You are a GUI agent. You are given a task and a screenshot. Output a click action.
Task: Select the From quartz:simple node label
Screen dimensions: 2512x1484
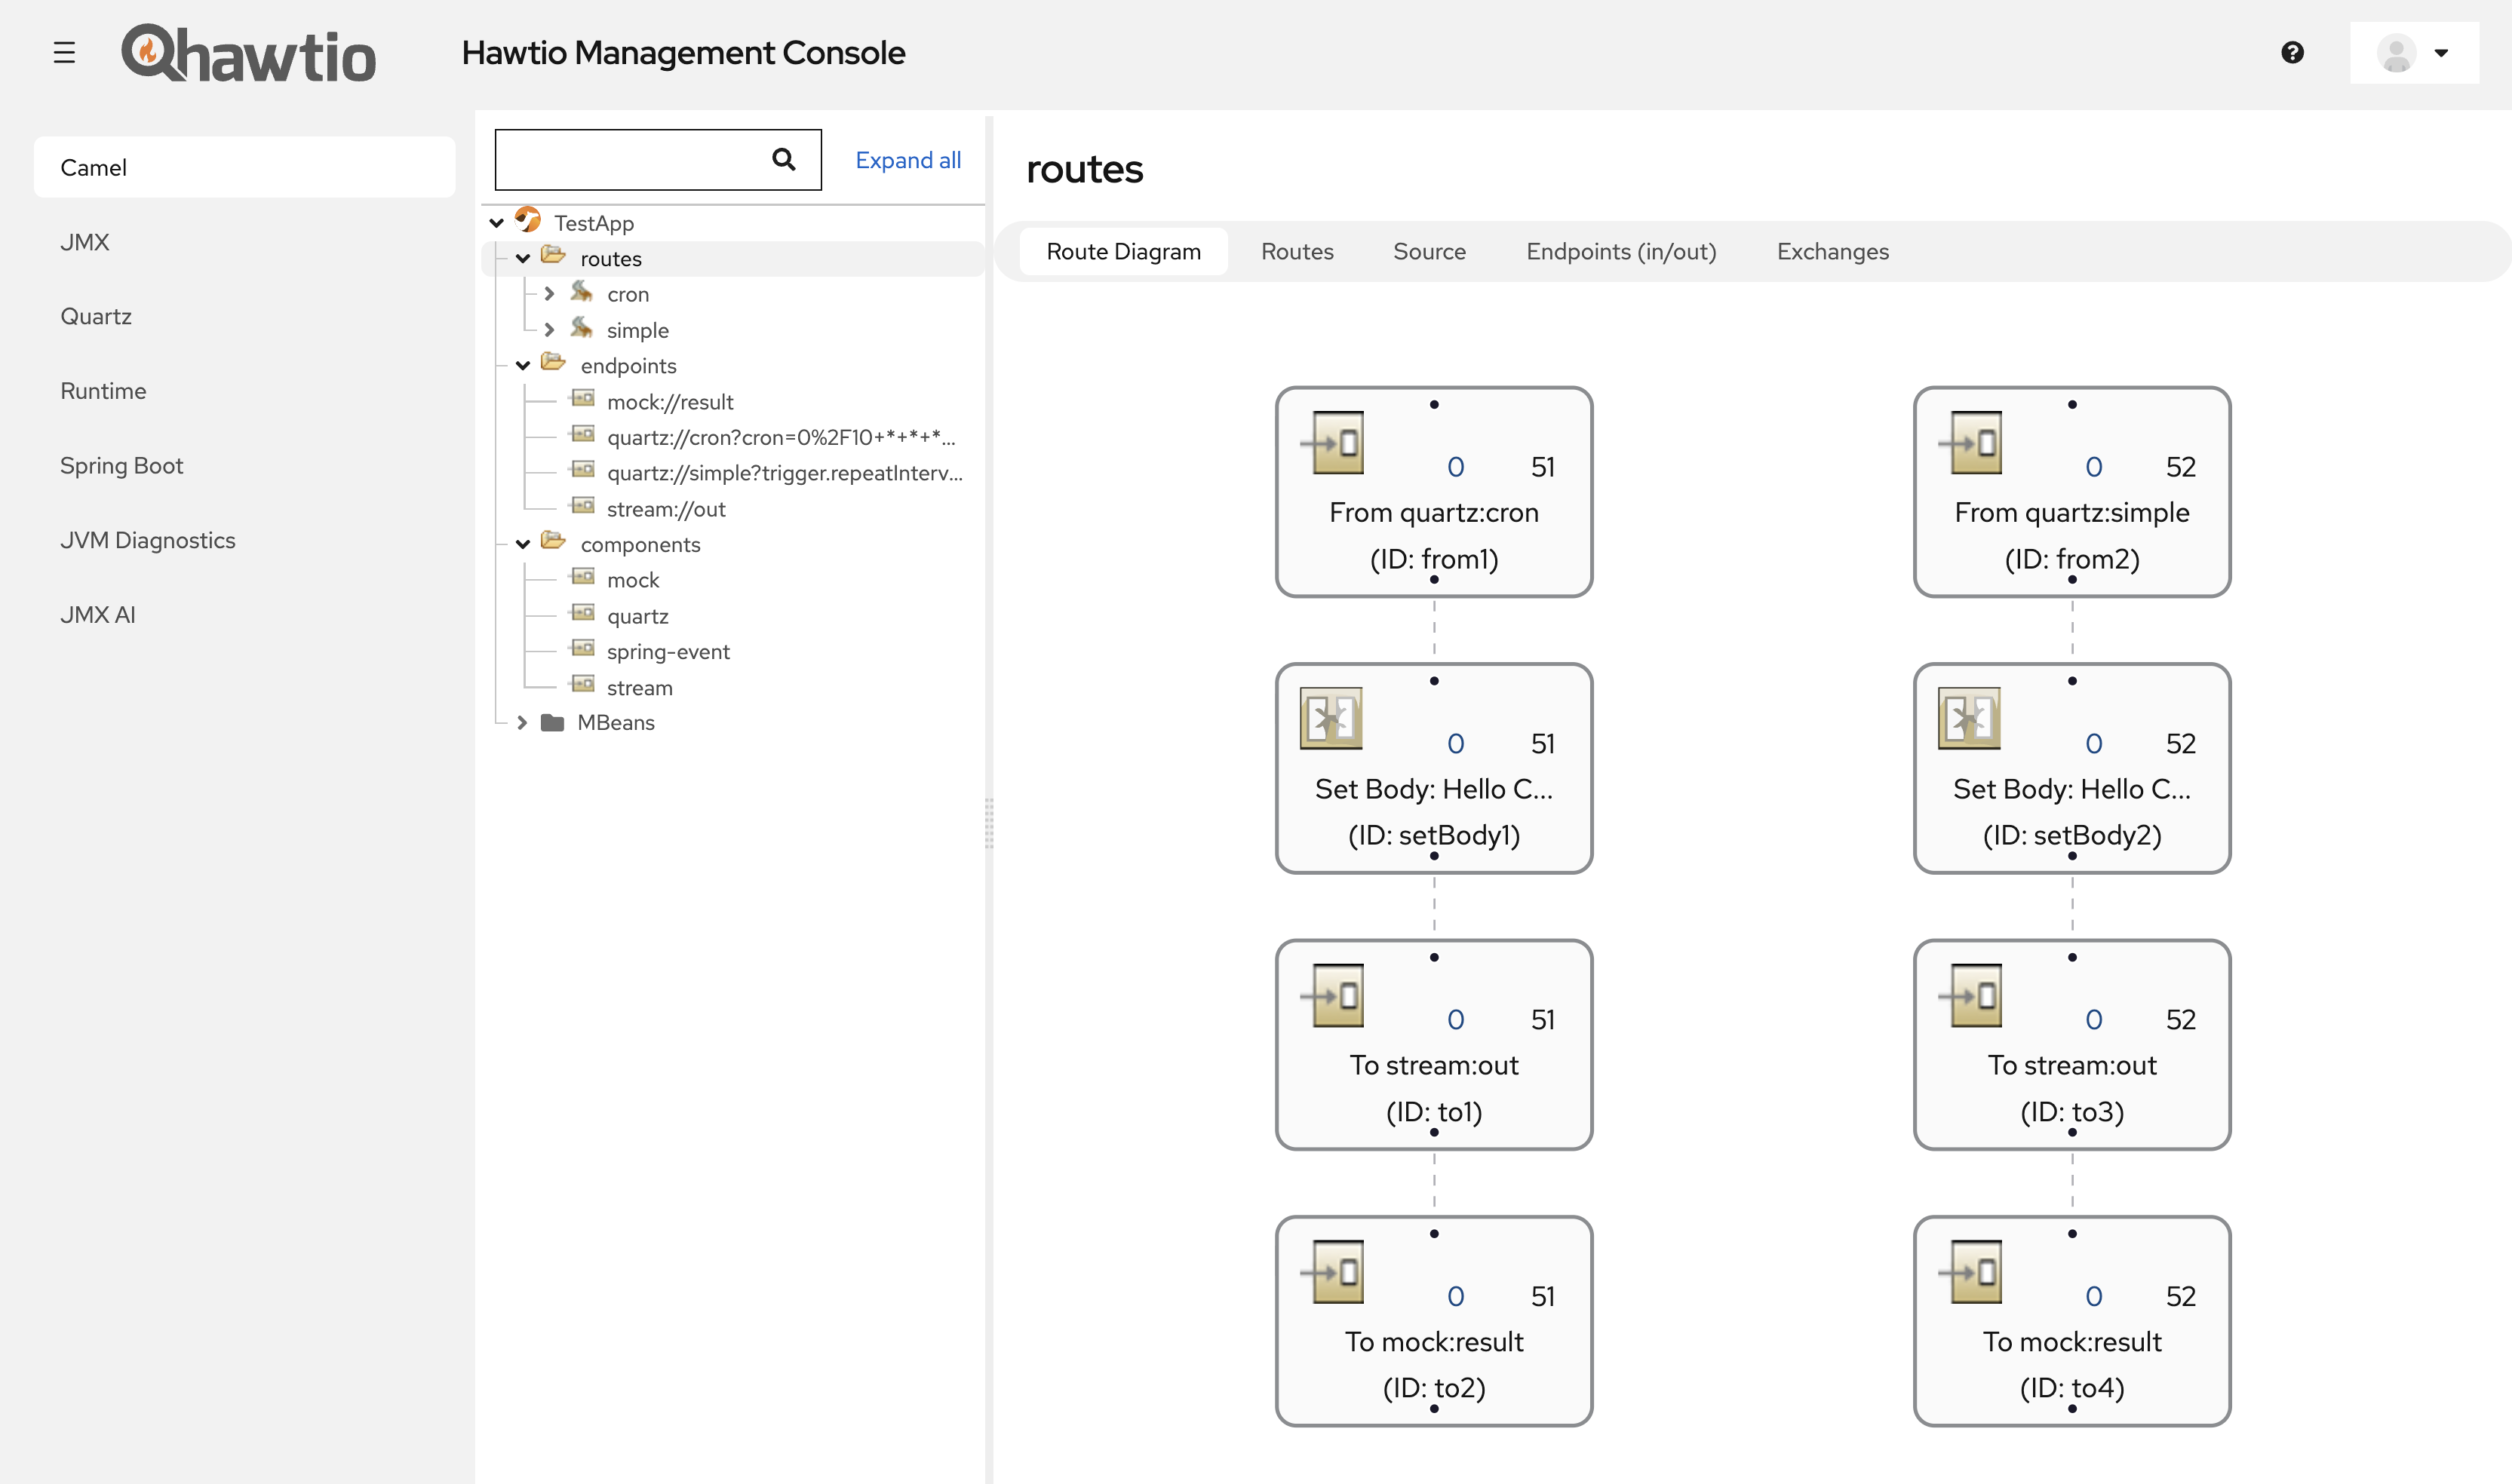pyautogui.click(x=2071, y=513)
